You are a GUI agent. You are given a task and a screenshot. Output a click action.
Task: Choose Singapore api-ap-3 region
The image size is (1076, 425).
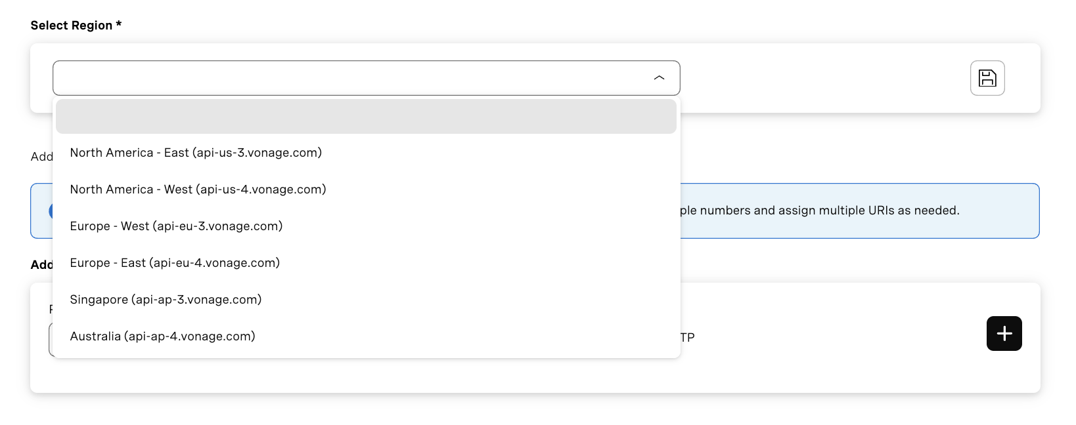pyautogui.click(x=166, y=299)
